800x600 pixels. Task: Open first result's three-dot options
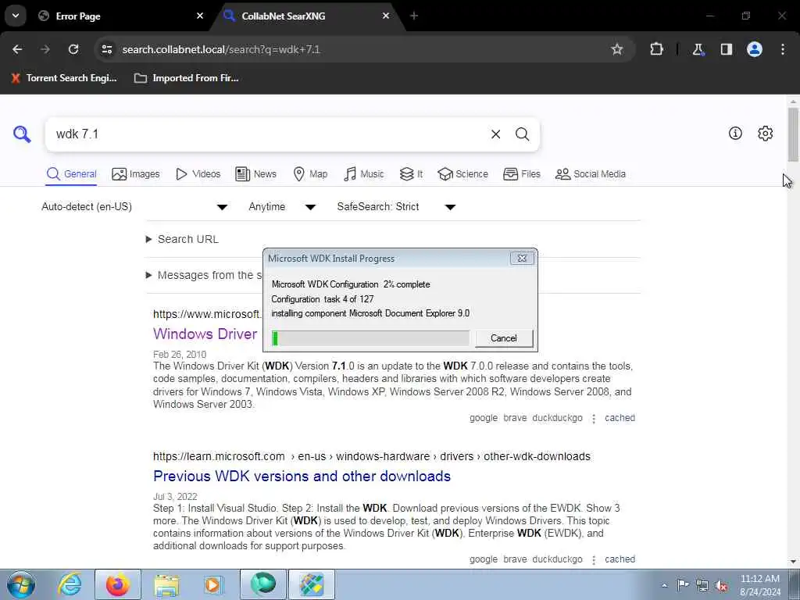pos(594,419)
